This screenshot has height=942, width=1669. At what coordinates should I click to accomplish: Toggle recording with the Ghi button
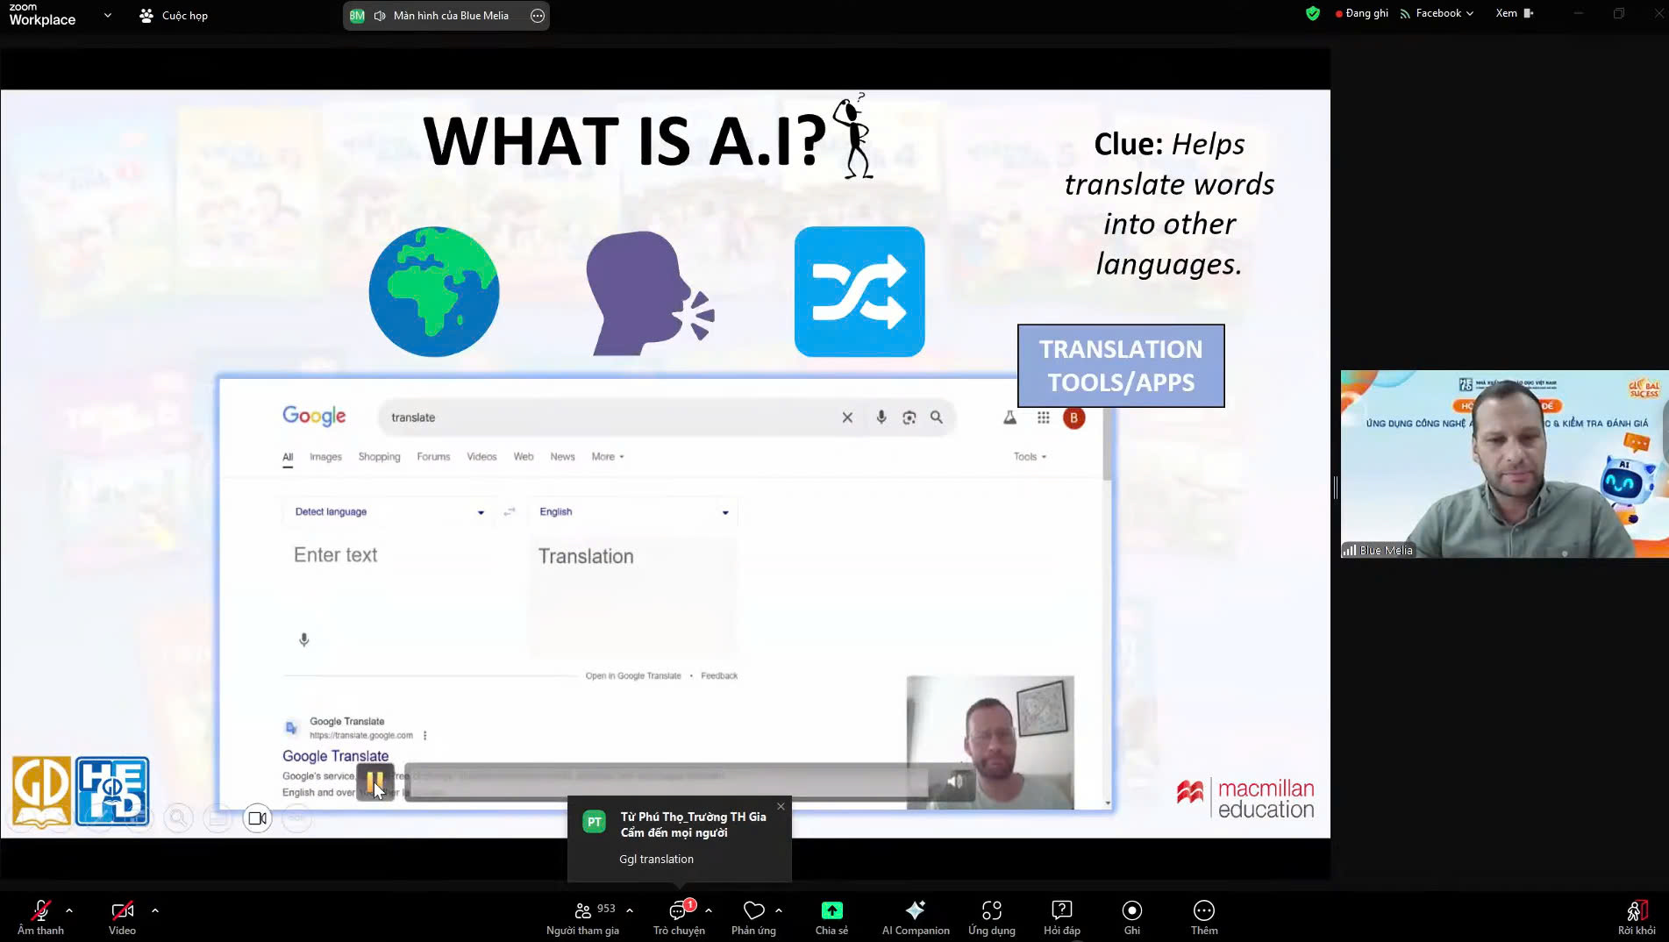[x=1131, y=917]
